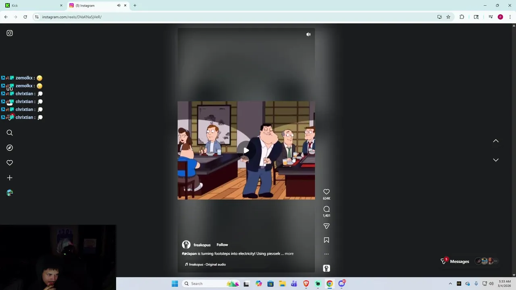Click first zemolkx chat message
This screenshot has height=290, width=516.
tap(22, 78)
